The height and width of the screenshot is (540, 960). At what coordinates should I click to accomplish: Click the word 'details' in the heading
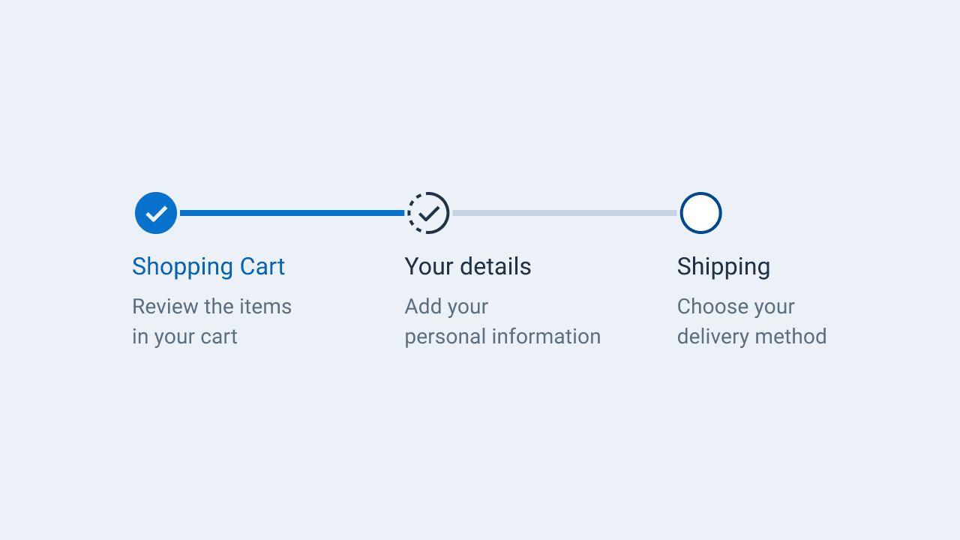coord(496,266)
